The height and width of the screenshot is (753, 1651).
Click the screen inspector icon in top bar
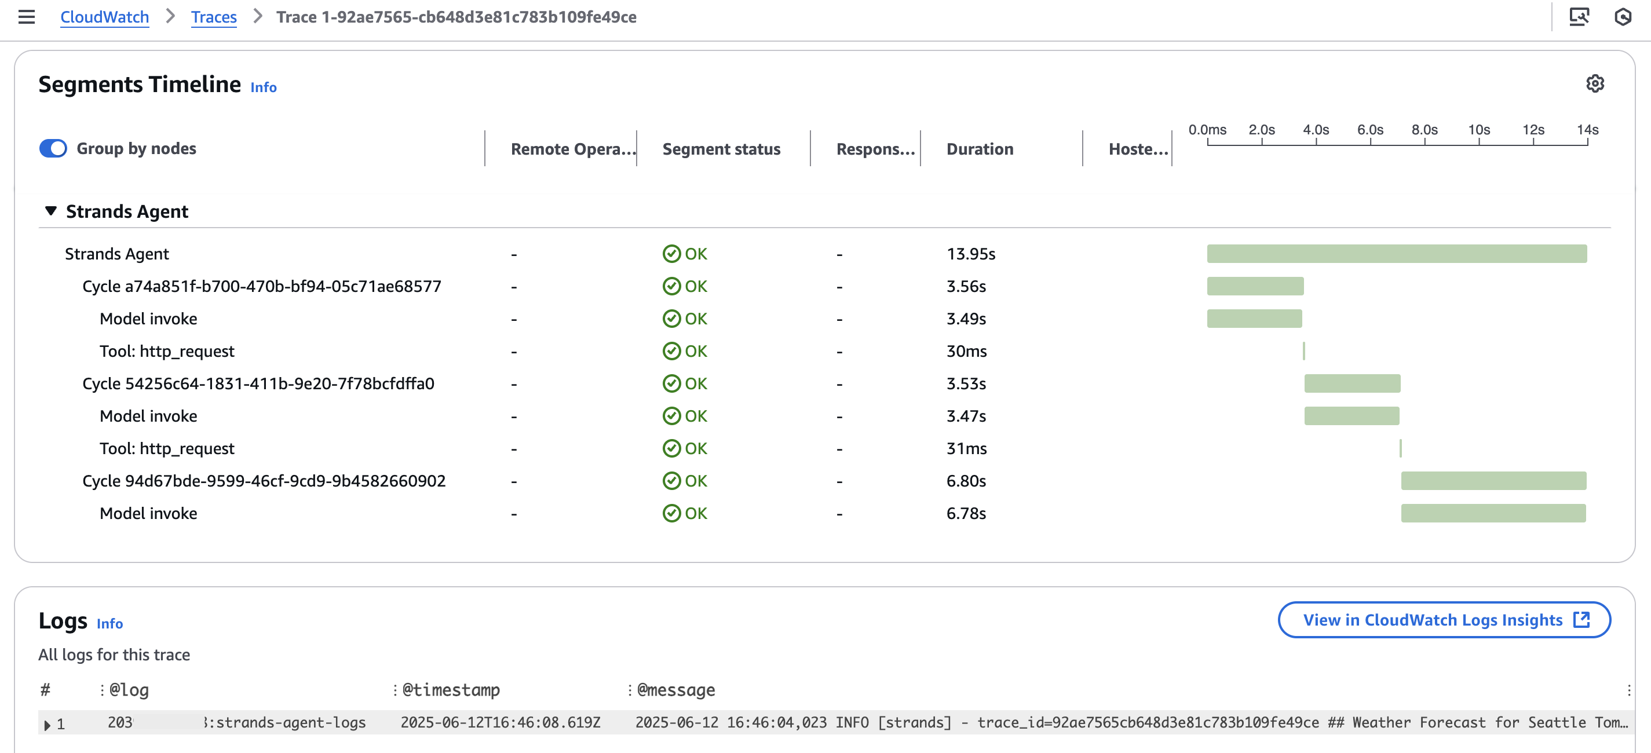pyautogui.click(x=1579, y=17)
